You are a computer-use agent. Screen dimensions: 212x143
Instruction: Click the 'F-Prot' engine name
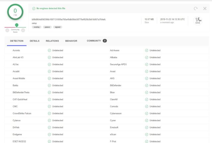click(113, 142)
